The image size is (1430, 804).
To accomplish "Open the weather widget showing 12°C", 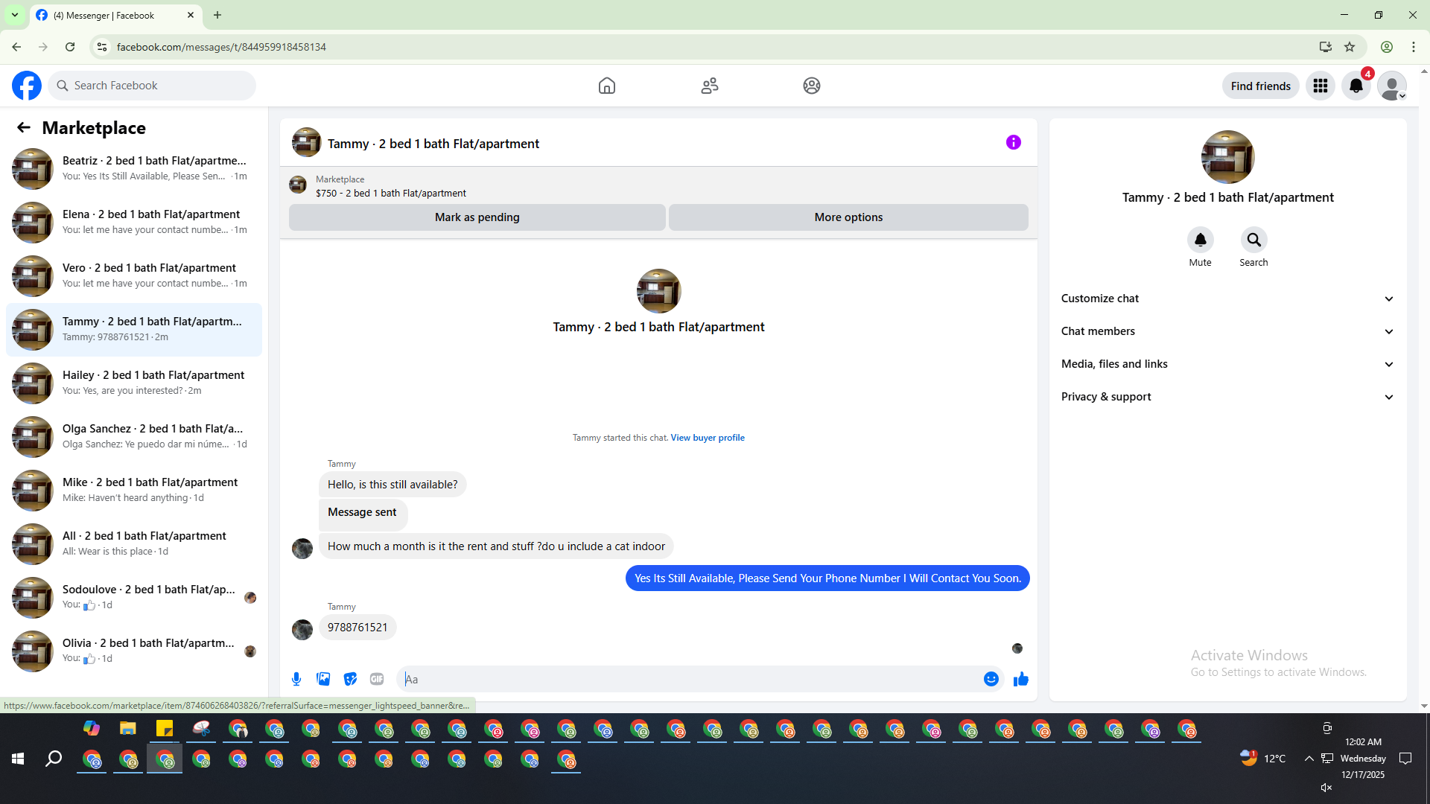I will (1263, 759).
